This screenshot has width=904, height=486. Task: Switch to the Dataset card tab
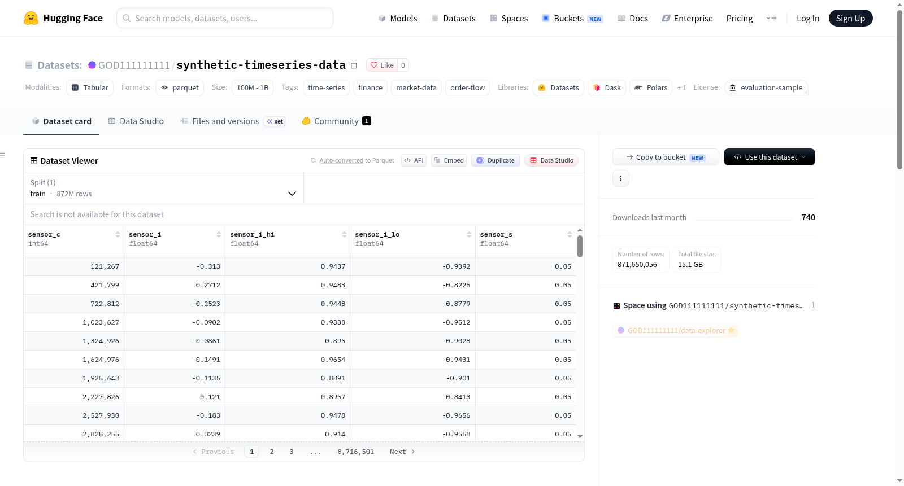[x=61, y=121]
